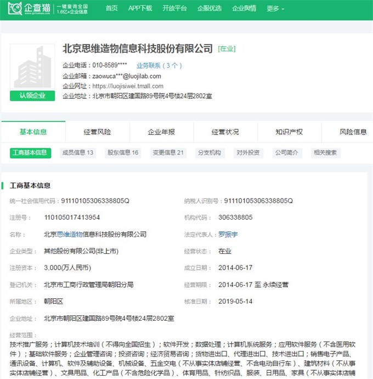Select the 基本信息 tab

33,132
